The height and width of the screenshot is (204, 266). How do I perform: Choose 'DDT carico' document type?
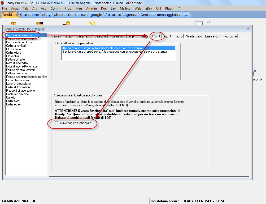coord(26,49)
